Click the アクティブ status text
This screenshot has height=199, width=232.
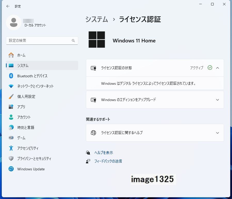point(197,68)
